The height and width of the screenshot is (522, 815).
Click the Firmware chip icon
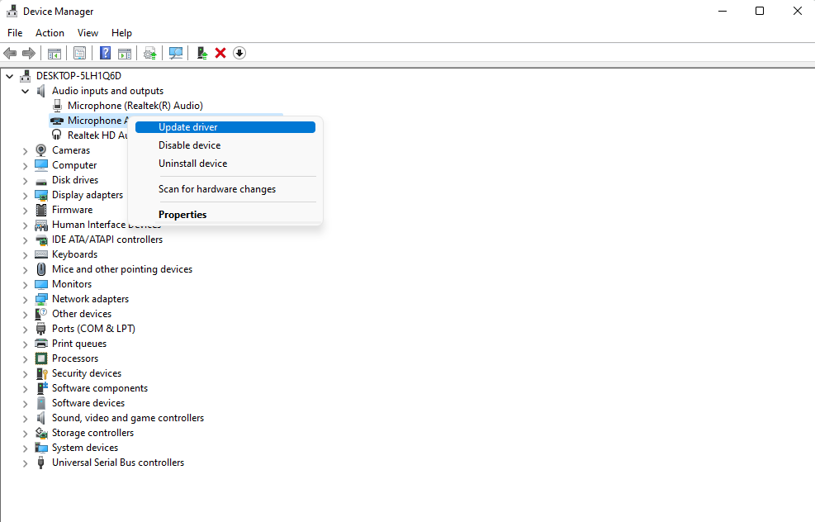click(41, 210)
